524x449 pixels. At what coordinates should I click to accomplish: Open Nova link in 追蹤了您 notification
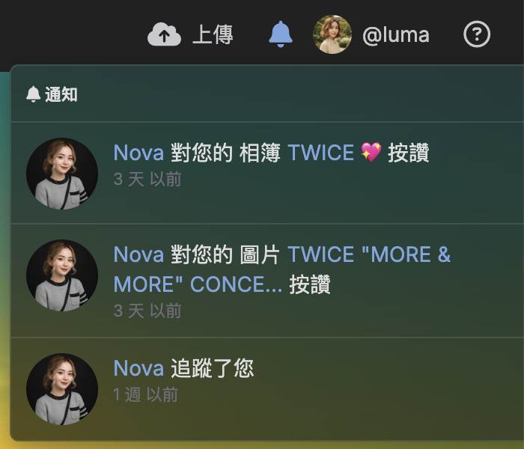(138, 368)
